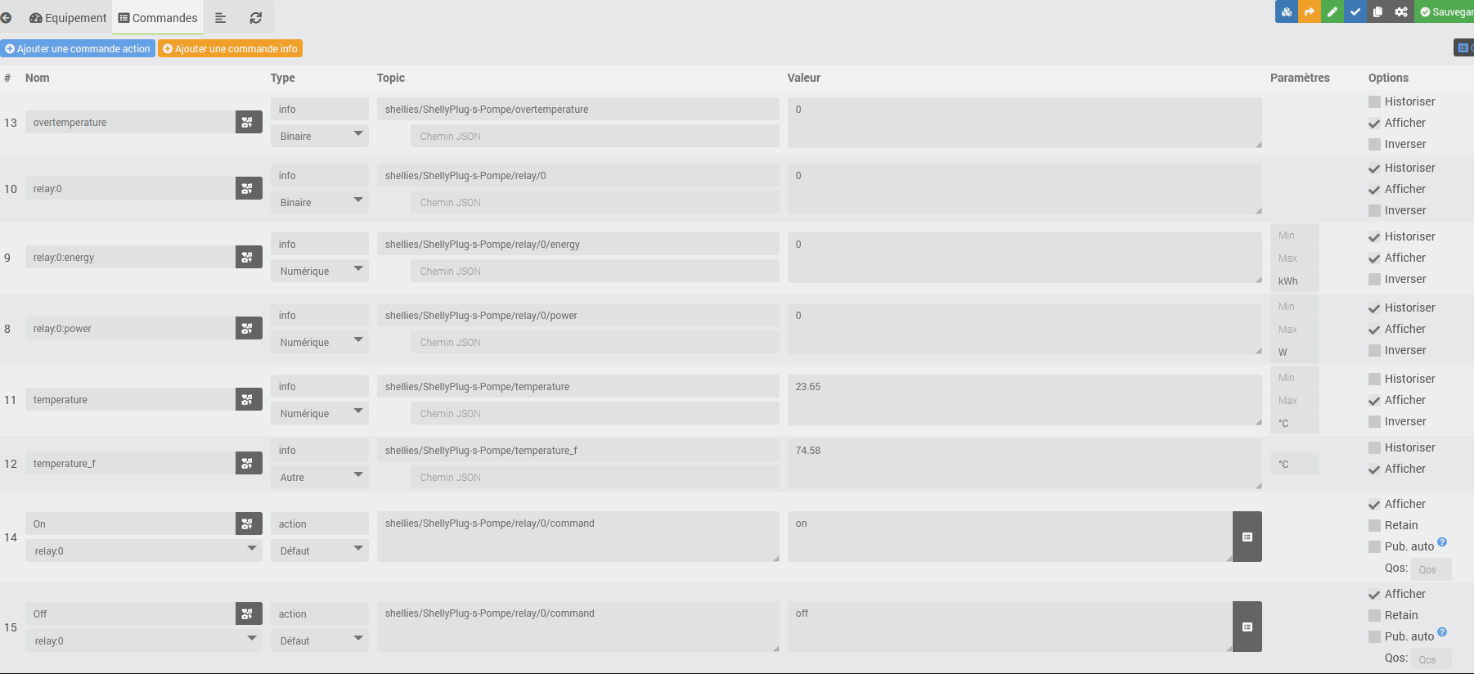Click Ajouter une commande info

coord(230,49)
